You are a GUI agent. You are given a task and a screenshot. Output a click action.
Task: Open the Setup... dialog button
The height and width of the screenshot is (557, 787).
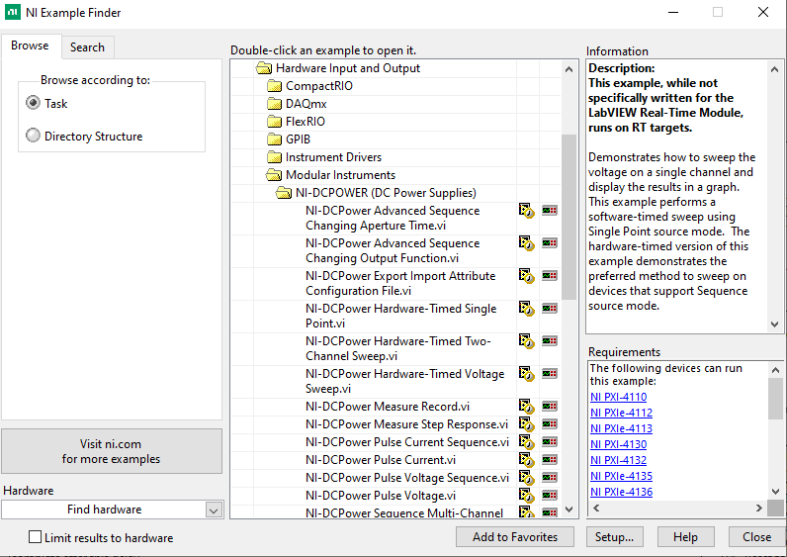click(614, 537)
